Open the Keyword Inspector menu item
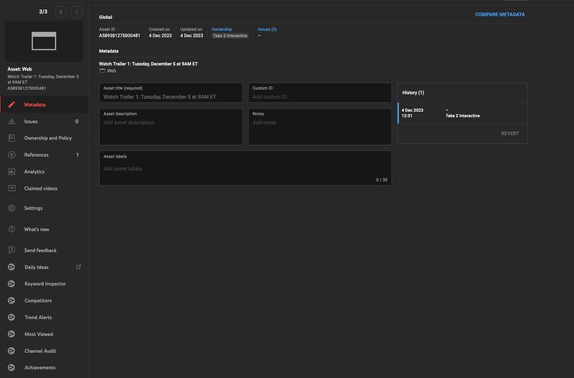The image size is (574, 378). (x=45, y=284)
